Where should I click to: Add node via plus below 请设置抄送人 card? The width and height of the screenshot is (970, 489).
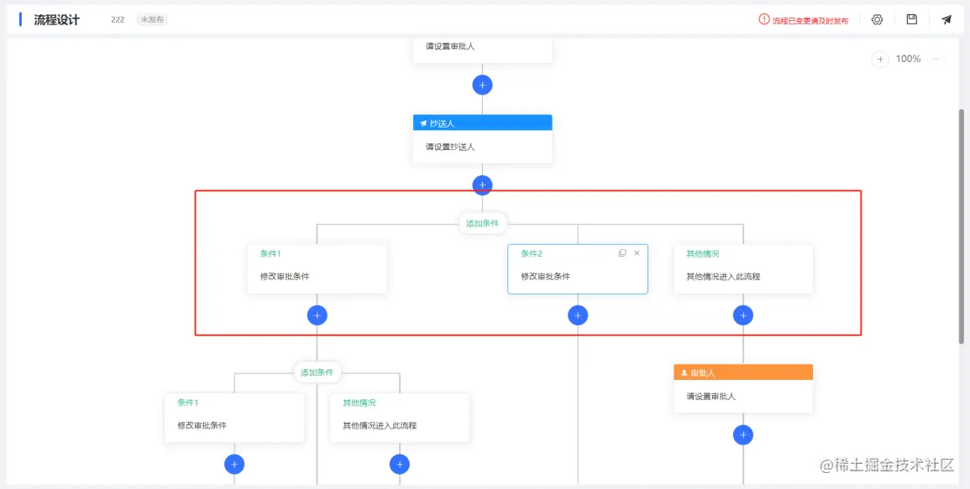click(483, 185)
